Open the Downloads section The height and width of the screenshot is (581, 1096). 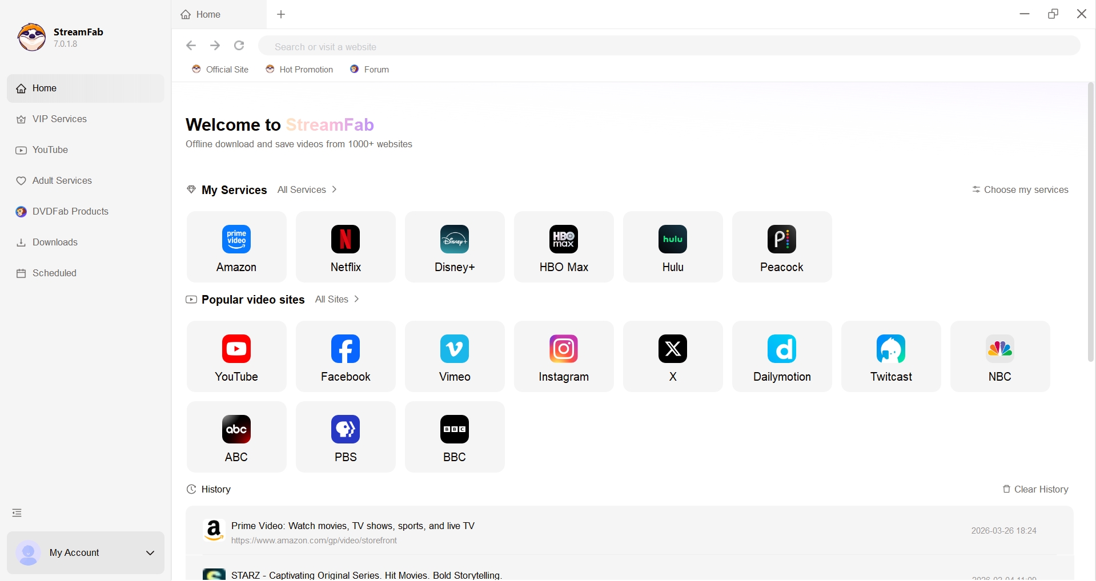pos(54,242)
